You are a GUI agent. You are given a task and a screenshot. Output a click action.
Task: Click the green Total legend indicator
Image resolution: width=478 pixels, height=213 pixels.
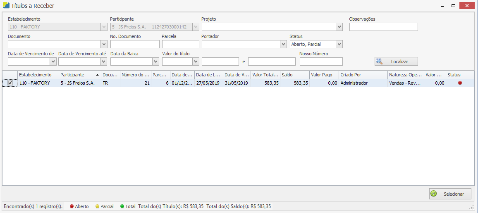(x=122, y=206)
